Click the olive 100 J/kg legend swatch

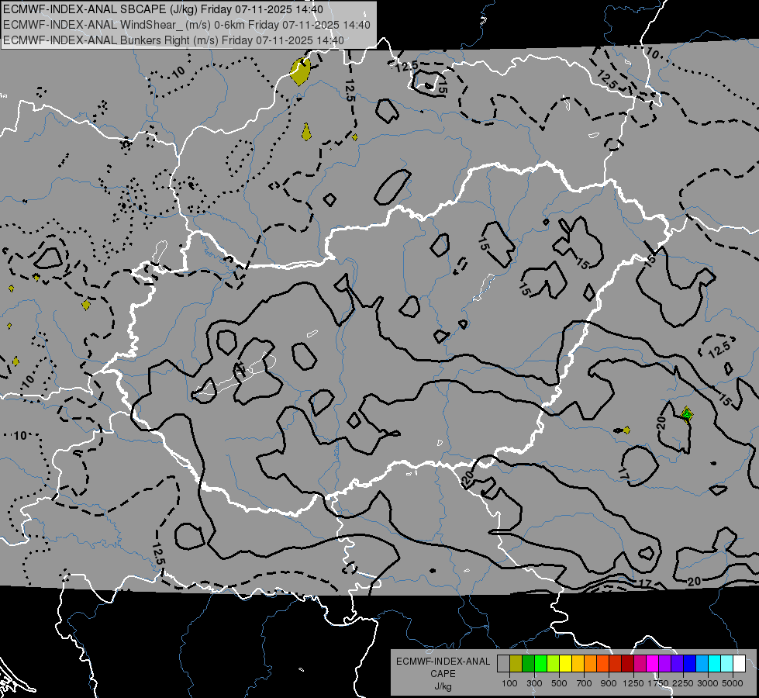516,663
